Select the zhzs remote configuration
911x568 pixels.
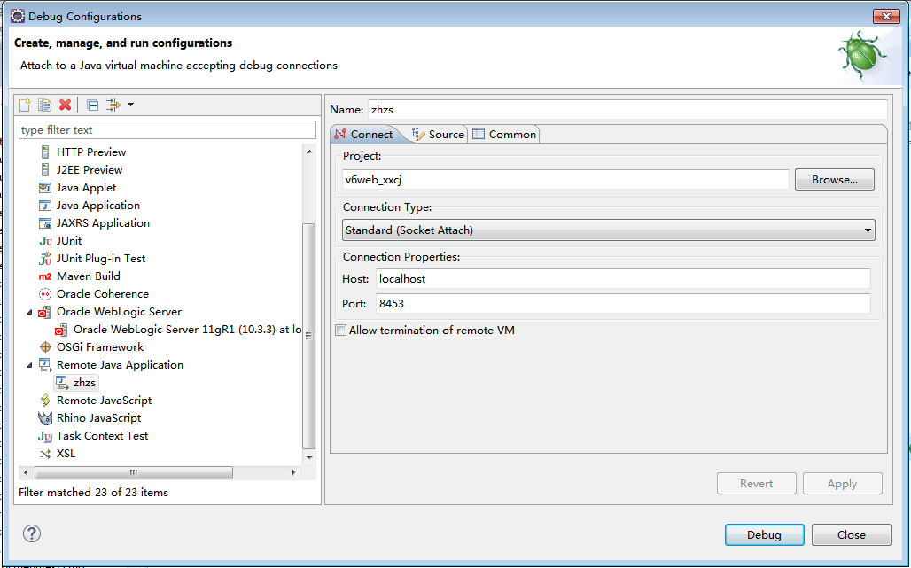[x=84, y=382]
